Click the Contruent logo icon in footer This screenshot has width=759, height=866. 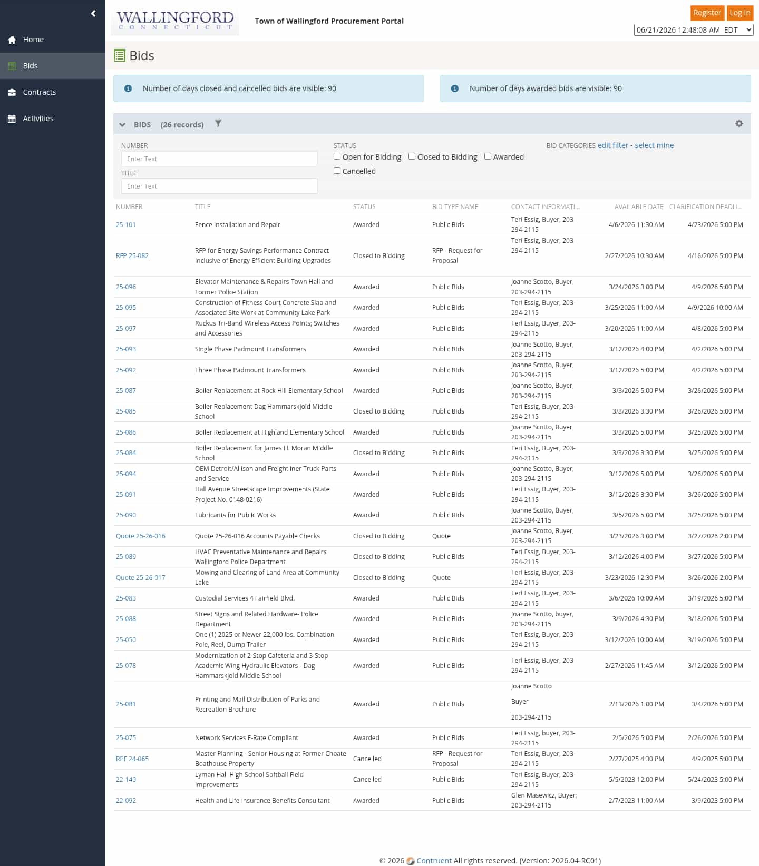[x=411, y=861]
